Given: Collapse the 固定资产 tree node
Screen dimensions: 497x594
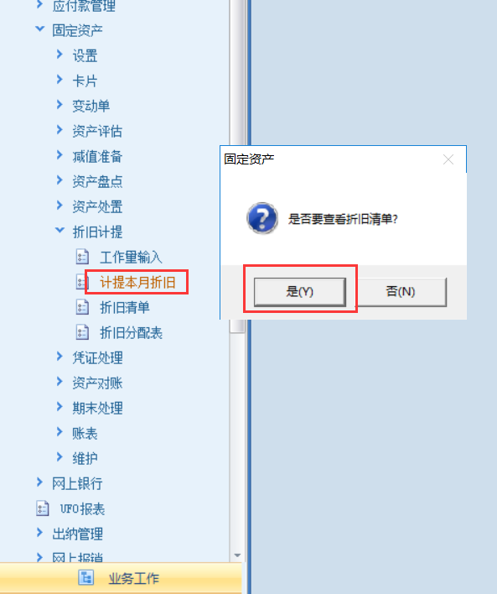Looking at the screenshot, I should 39,29.
